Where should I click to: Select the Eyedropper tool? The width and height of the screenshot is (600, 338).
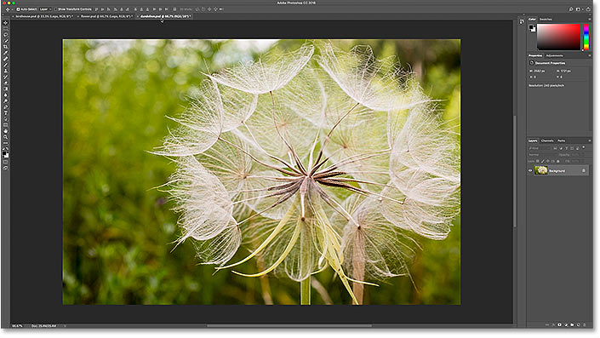tap(5, 53)
